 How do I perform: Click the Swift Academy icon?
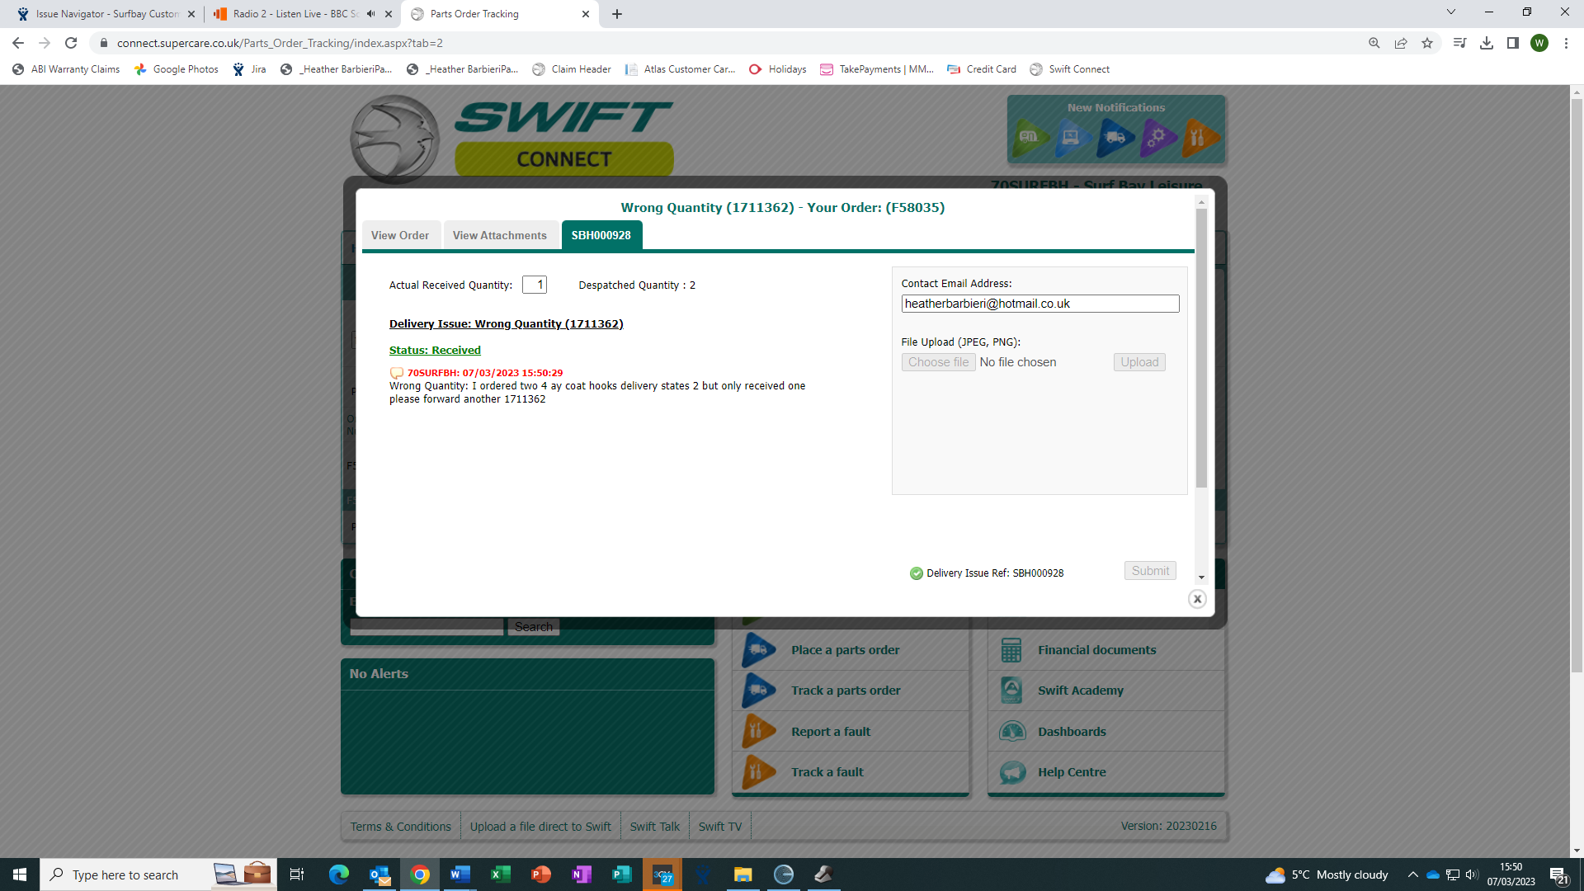coord(1011,691)
